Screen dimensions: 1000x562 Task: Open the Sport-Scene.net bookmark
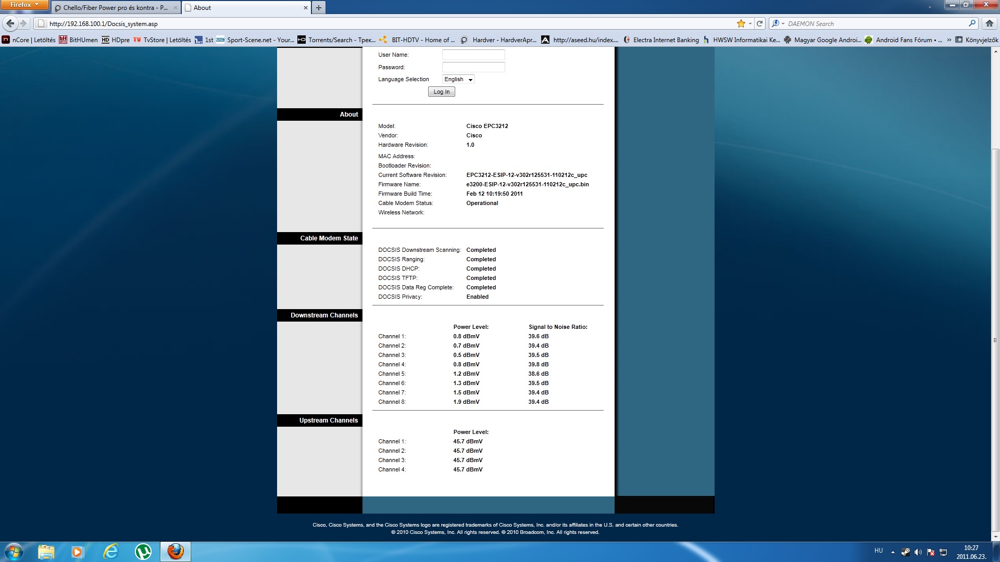(255, 40)
